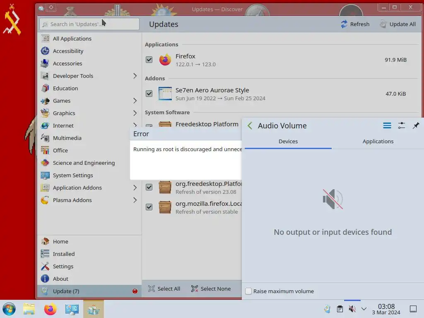This screenshot has height=318, width=424.
Task: Uncheck the Firefox update checkbox
Action: (x=149, y=60)
